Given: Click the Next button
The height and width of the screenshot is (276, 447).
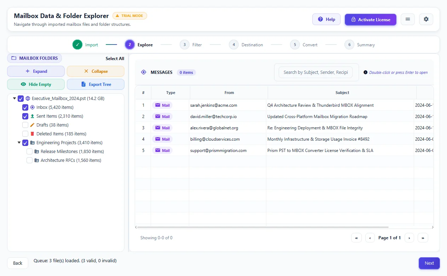Looking at the screenshot, I should pos(429,263).
